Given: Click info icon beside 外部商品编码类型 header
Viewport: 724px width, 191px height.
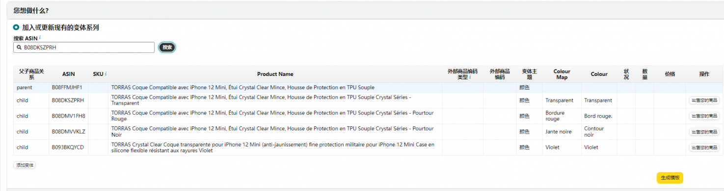Looking at the screenshot, I should (470, 77).
